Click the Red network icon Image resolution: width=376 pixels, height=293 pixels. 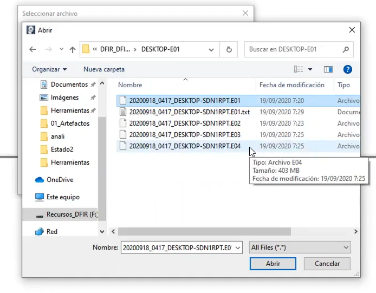pos(40,232)
